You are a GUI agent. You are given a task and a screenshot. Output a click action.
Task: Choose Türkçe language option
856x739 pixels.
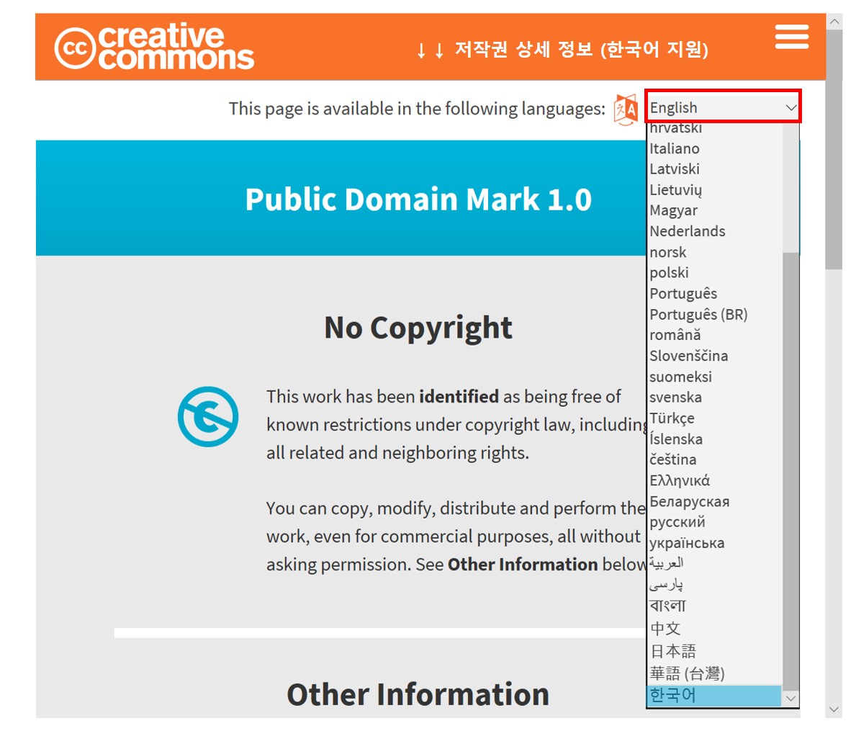[x=714, y=418]
